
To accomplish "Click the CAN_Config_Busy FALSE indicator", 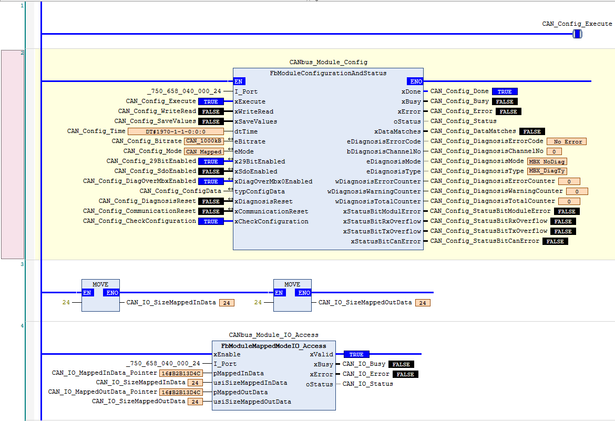I will [505, 101].
